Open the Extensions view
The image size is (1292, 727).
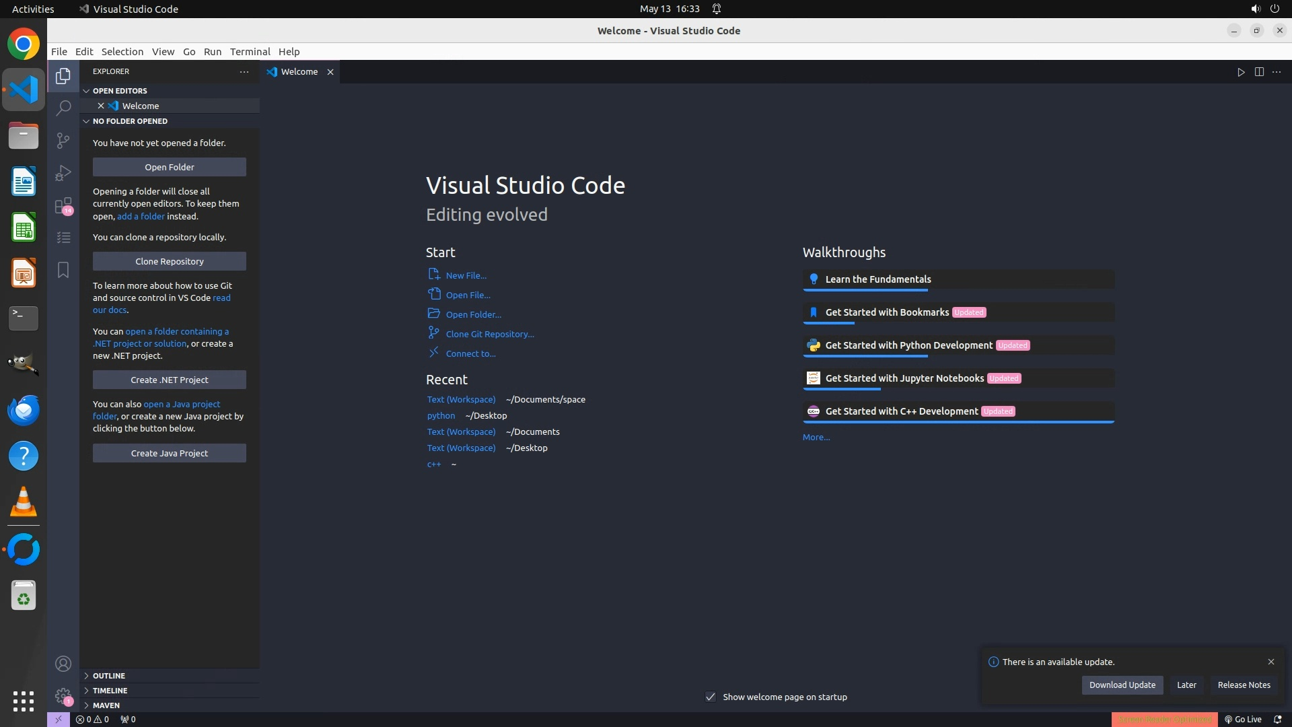pos(63,205)
